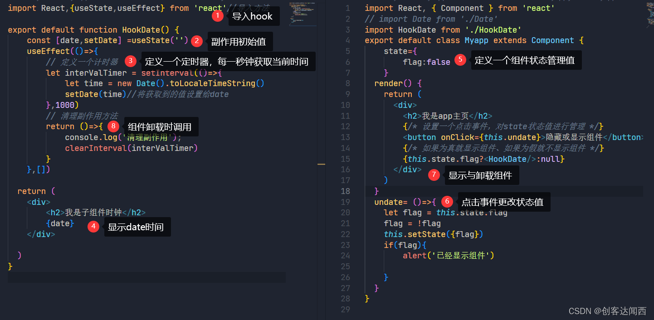Screen dimensions: 654x320
Task: Click line number 9 in right editor gutter
Action: click(x=348, y=94)
